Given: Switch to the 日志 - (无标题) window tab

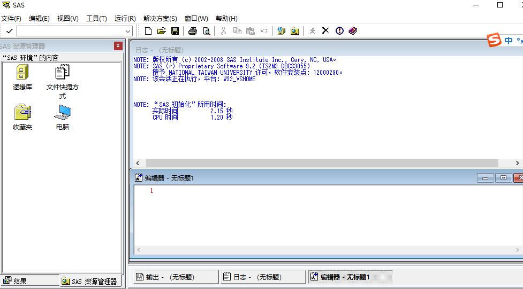Looking at the screenshot, I should coord(263,277).
